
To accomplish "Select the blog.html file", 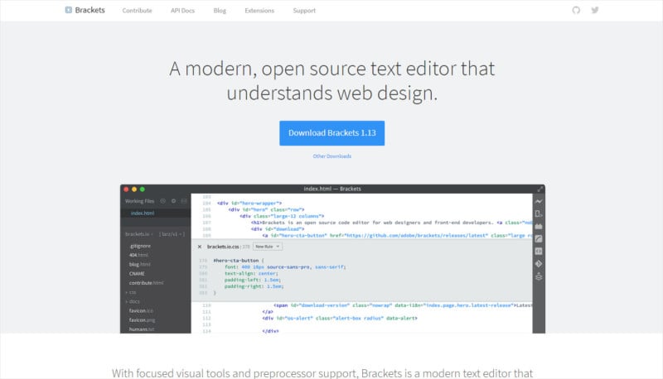I will 139,265.
